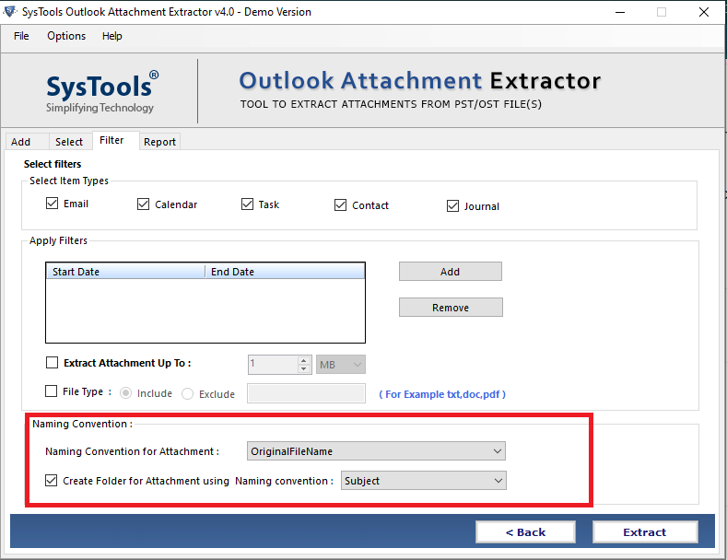Switch to the Report tab
This screenshot has height=560, width=727.
point(159,142)
